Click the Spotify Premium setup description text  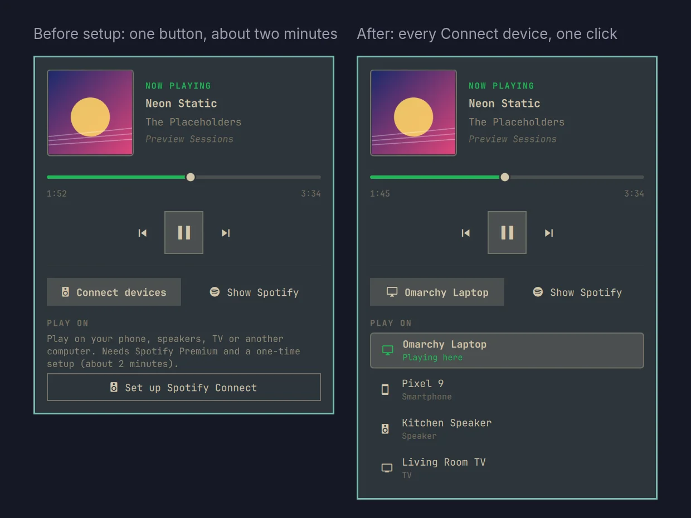pyautogui.click(x=173, y=351)
